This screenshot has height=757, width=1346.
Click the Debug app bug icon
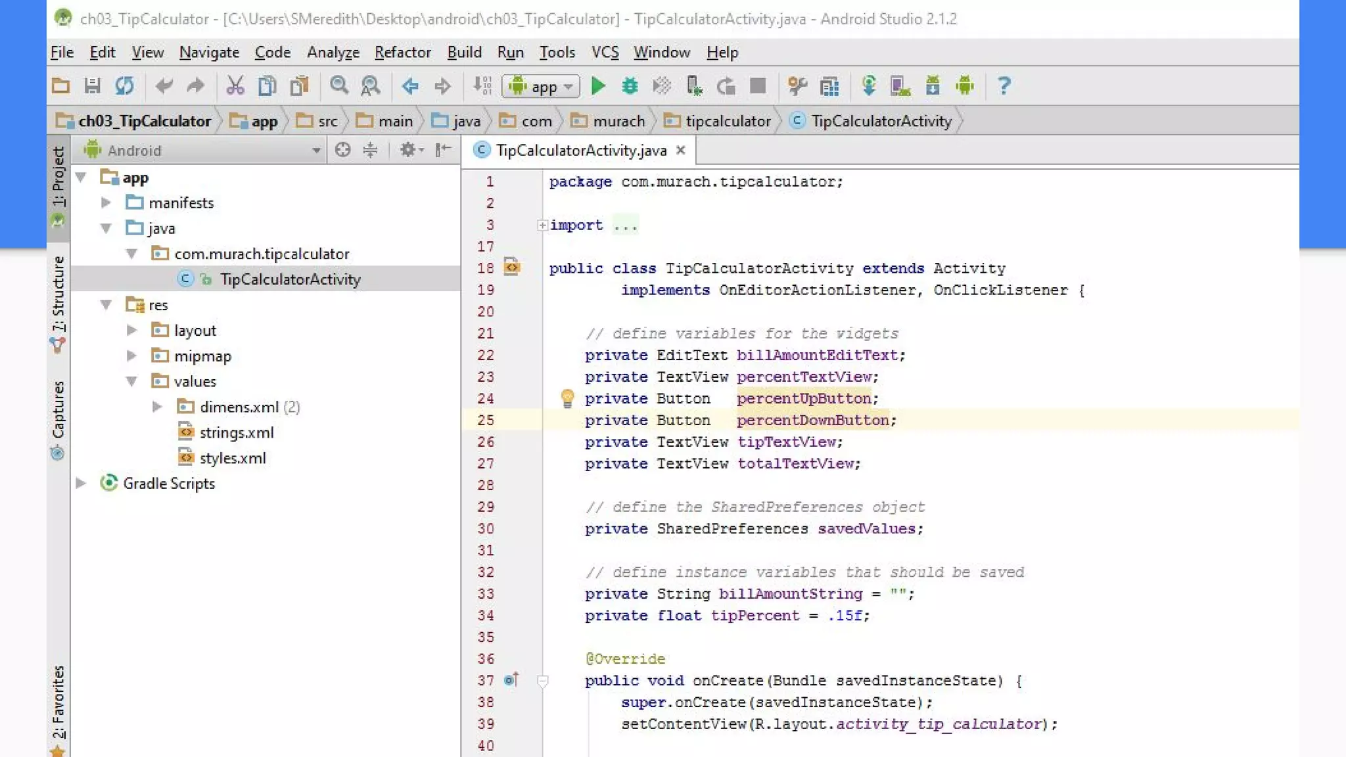630,86
